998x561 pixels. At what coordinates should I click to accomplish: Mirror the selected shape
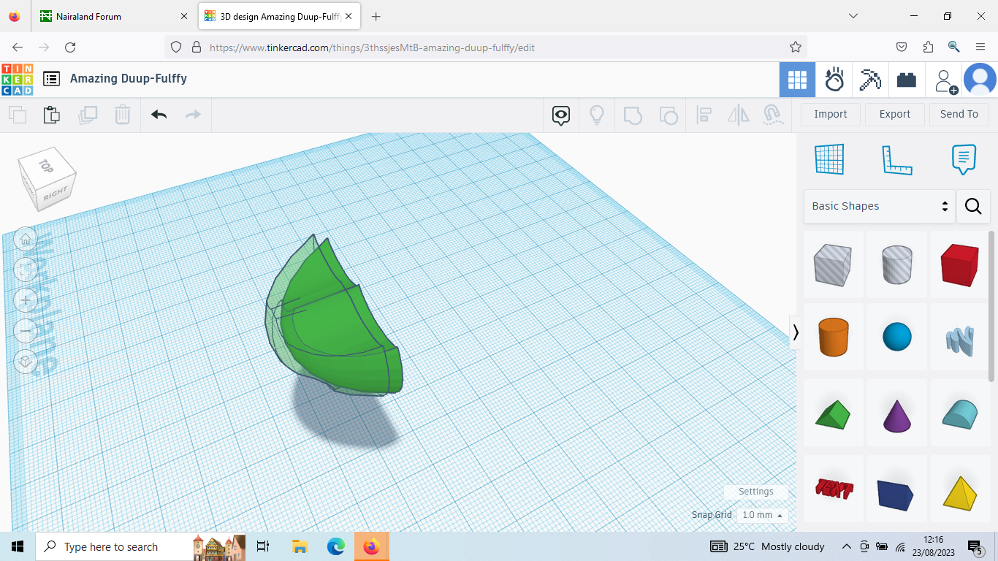738,115
